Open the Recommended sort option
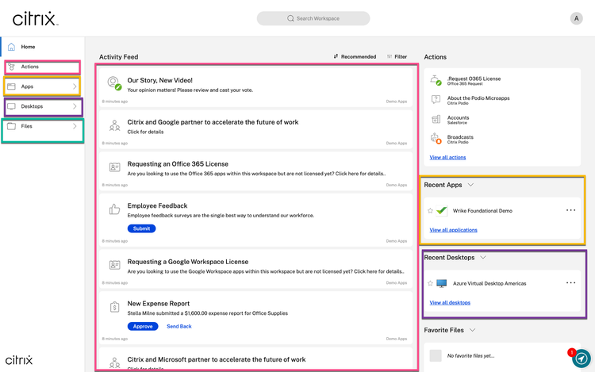Viewport: 595px width, 372px height. (x=355, y=56)
